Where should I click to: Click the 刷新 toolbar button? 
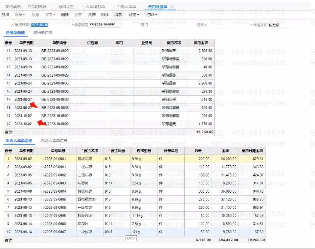click(x=92, y=15)
